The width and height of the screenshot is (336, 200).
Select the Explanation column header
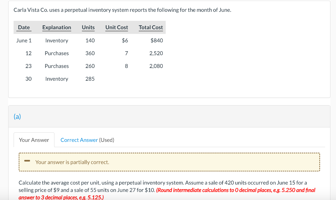point(56,28)
